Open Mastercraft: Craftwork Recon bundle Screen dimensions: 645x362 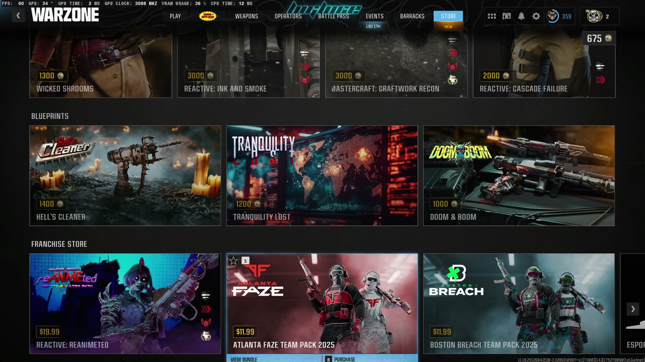click(x=396, y=63)
